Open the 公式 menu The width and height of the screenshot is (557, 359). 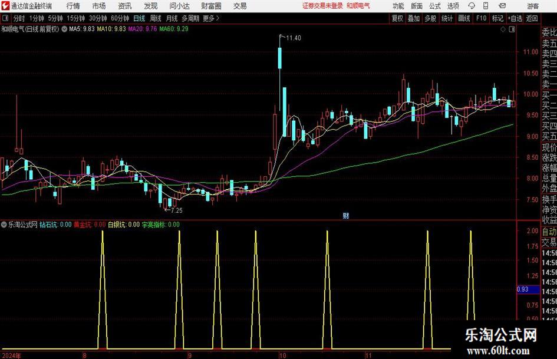click(435, 6)
